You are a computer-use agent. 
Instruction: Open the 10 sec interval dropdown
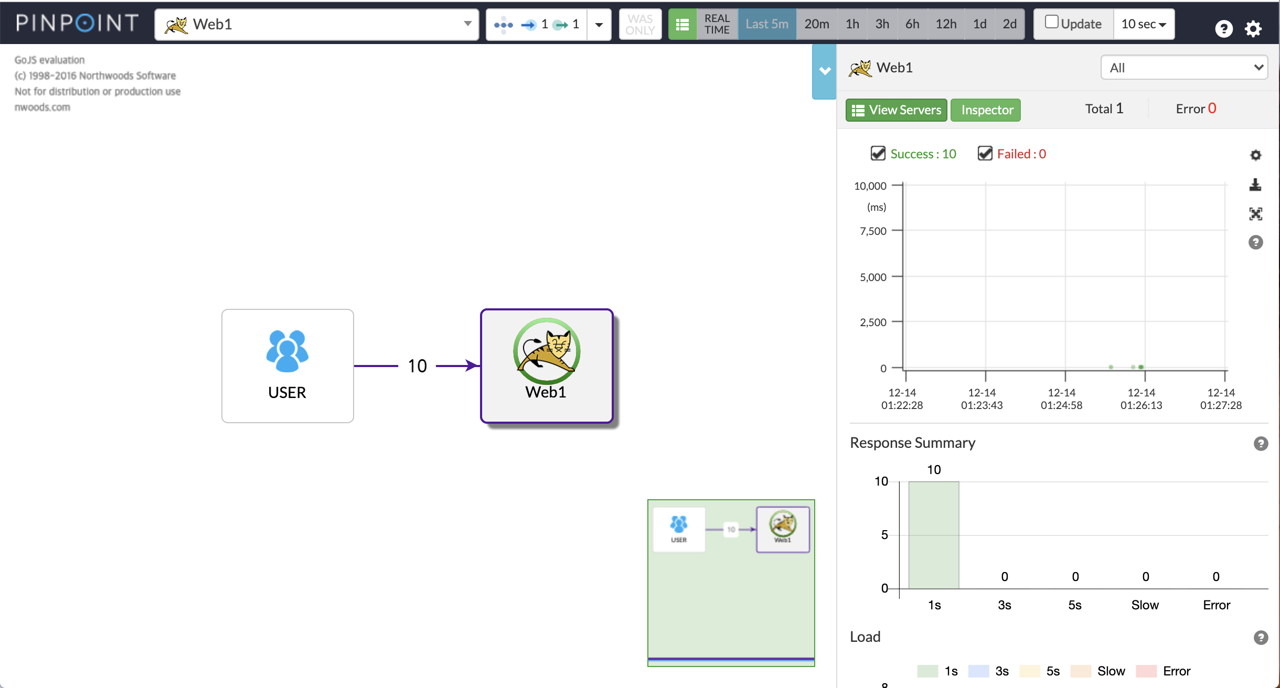[x=1144, y=24]
